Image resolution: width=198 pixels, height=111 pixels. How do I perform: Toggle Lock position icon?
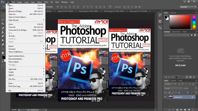(x=176, y=92)
